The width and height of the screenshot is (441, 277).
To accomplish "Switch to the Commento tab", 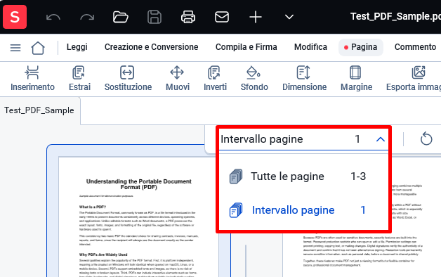I will tap(415, 47).
